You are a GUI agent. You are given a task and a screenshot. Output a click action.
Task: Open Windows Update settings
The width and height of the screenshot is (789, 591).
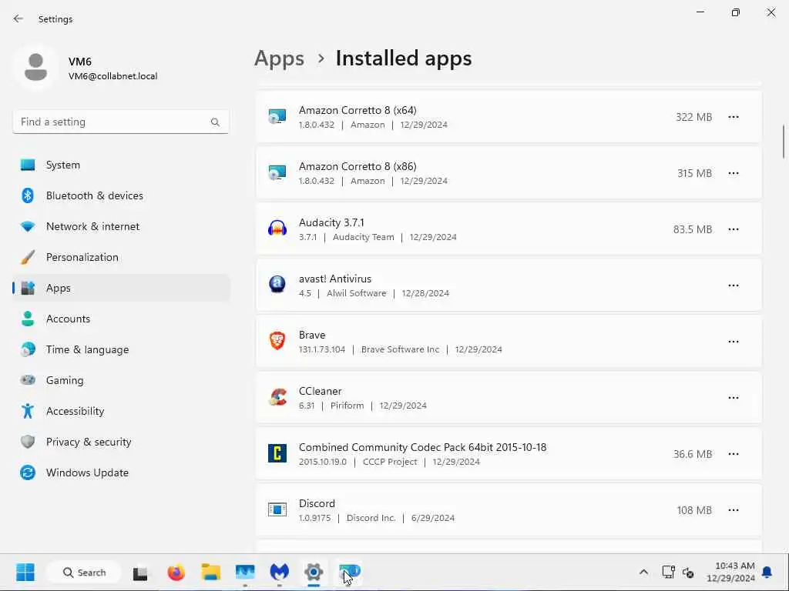(x=87, y=472)
